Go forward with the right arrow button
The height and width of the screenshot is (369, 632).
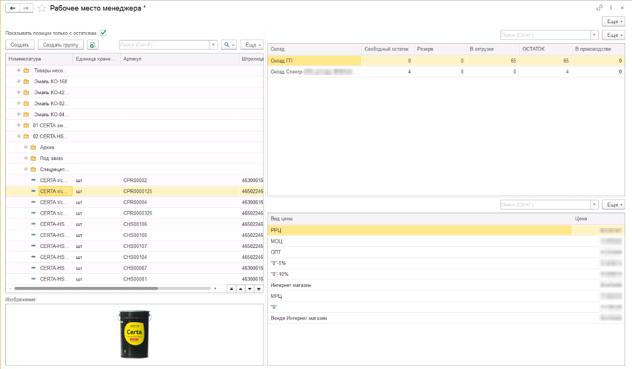[26, 8]
